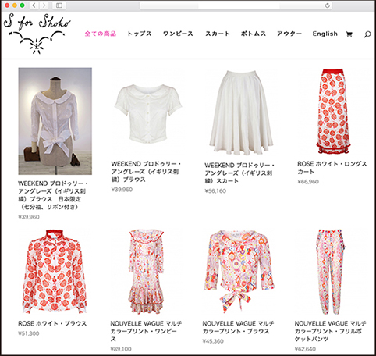Open the ボトムス category
Screen dimensions: 376x356
[x=254, y=34]
